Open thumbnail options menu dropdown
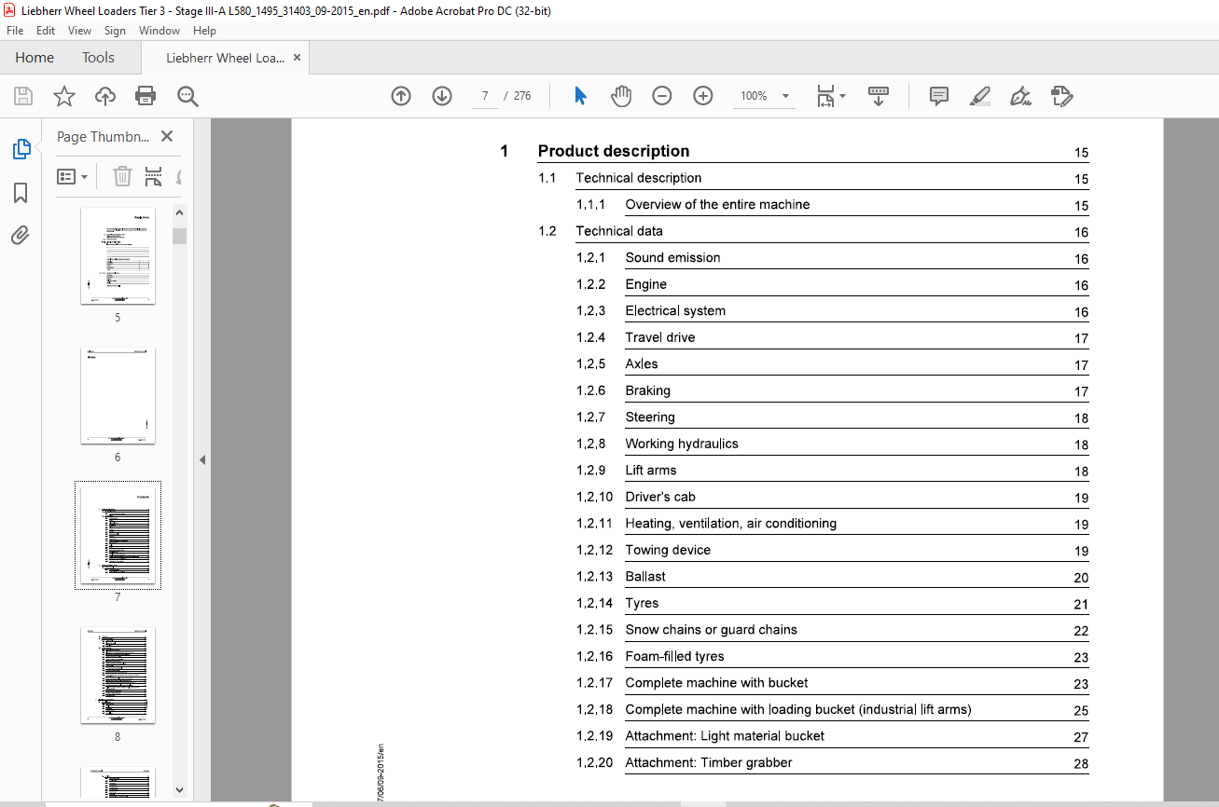The height and width of the screenshot is (807, 1219). pyautogui.click(x=73, y=176)
